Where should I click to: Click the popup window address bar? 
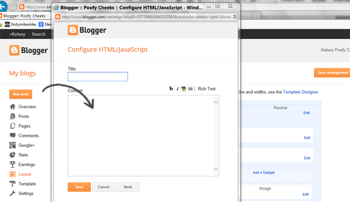146,17
